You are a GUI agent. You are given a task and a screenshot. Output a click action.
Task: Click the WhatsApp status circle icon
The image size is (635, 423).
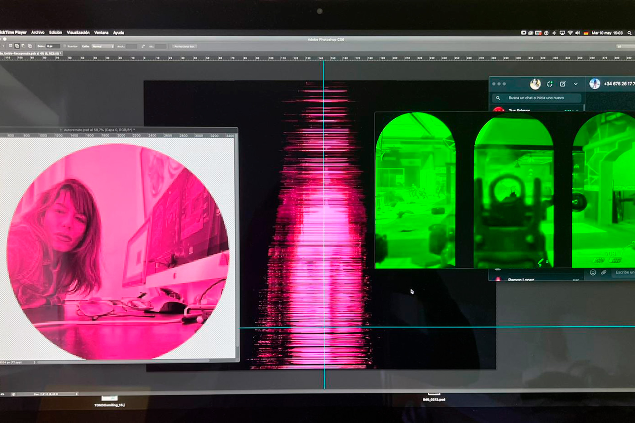tap(550, 84)
